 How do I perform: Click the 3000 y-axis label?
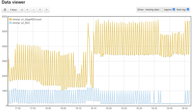click(x=4, y=61)
